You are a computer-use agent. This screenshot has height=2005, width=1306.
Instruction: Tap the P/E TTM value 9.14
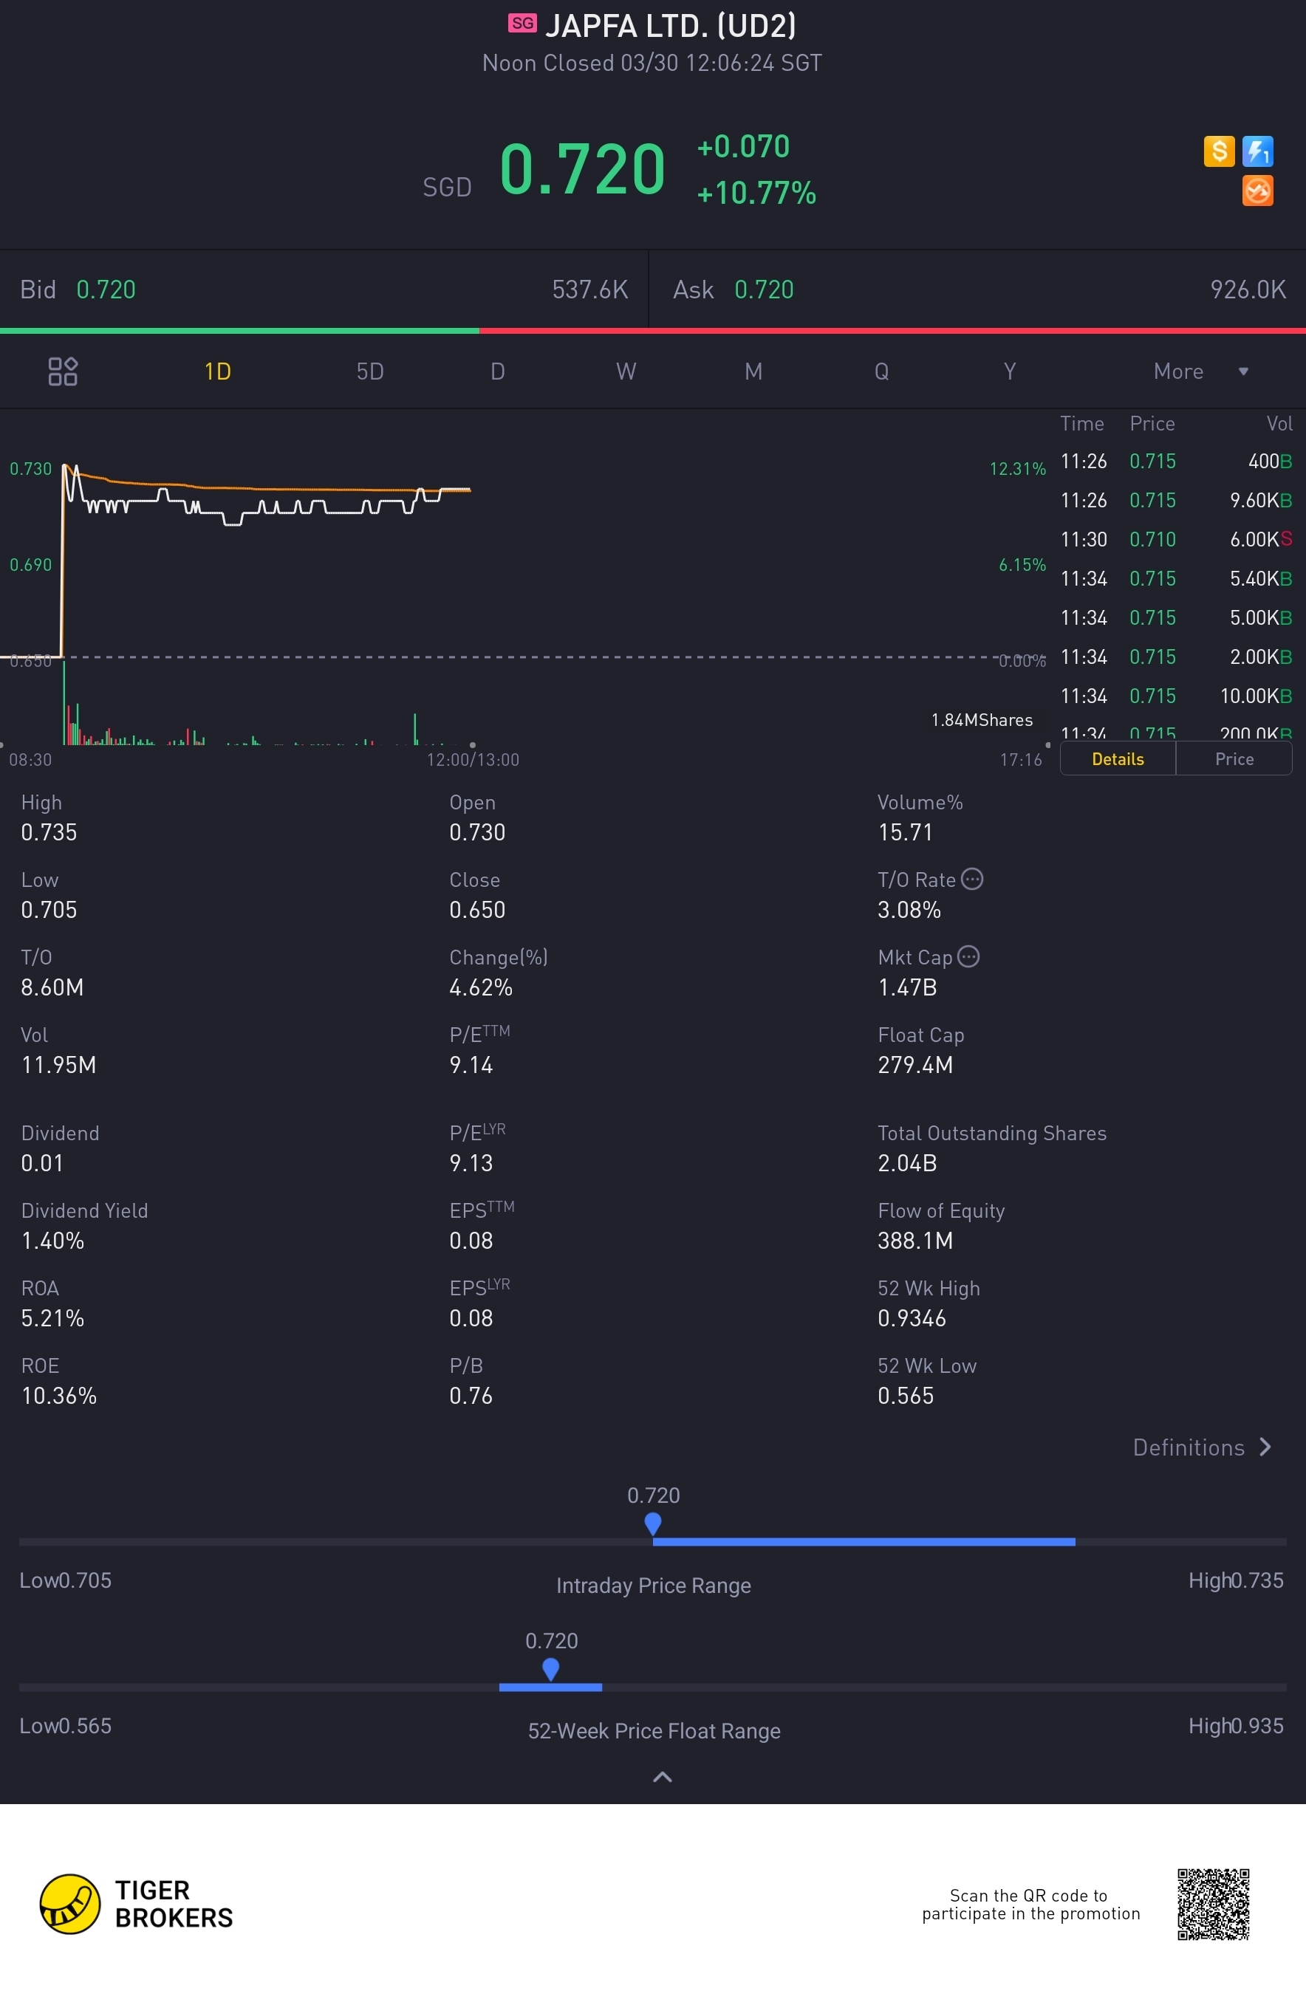[x=471, y=1065]
